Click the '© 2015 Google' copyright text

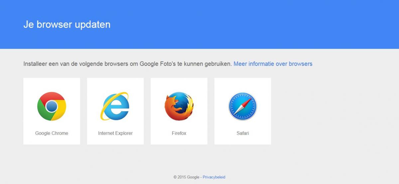pos(186,177)
